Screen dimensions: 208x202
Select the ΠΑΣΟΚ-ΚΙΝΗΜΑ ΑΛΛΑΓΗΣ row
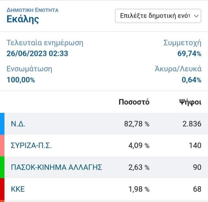click(x=104, y=167)
